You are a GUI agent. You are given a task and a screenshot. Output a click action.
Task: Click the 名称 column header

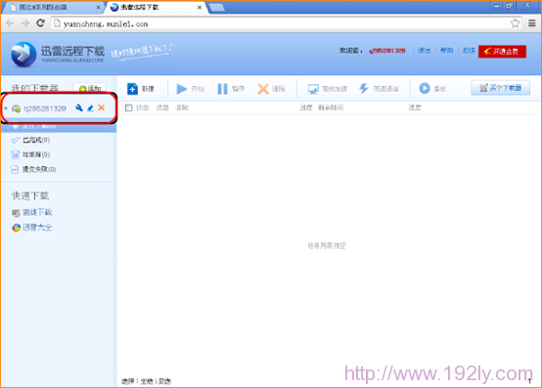pyautogui.click(x=182, y=108)
